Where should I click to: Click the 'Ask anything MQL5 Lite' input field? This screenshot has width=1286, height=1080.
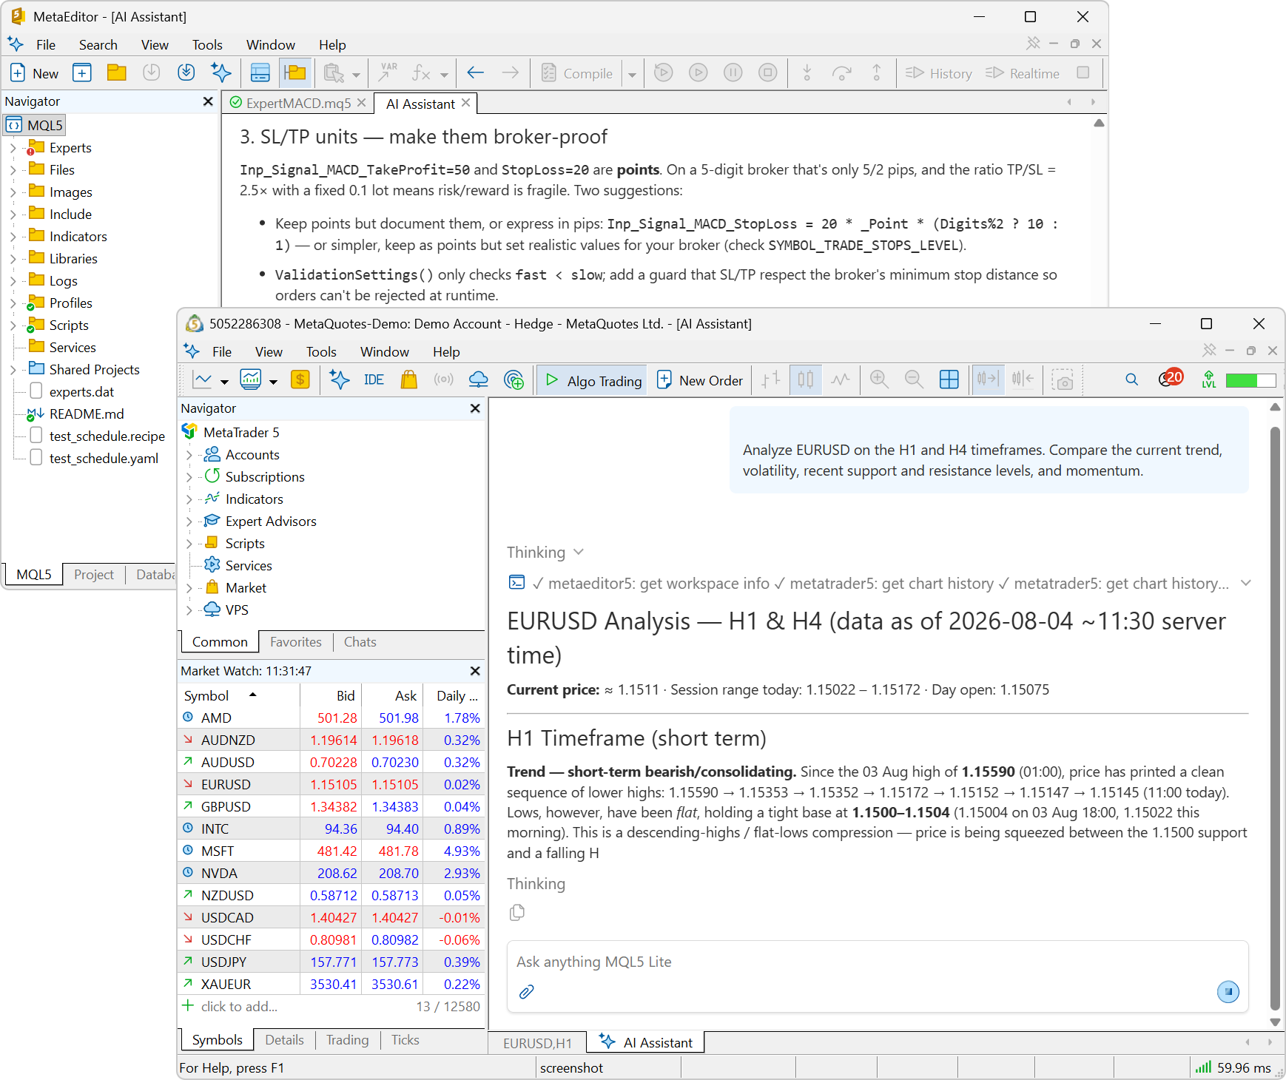[x=878, y=962]
